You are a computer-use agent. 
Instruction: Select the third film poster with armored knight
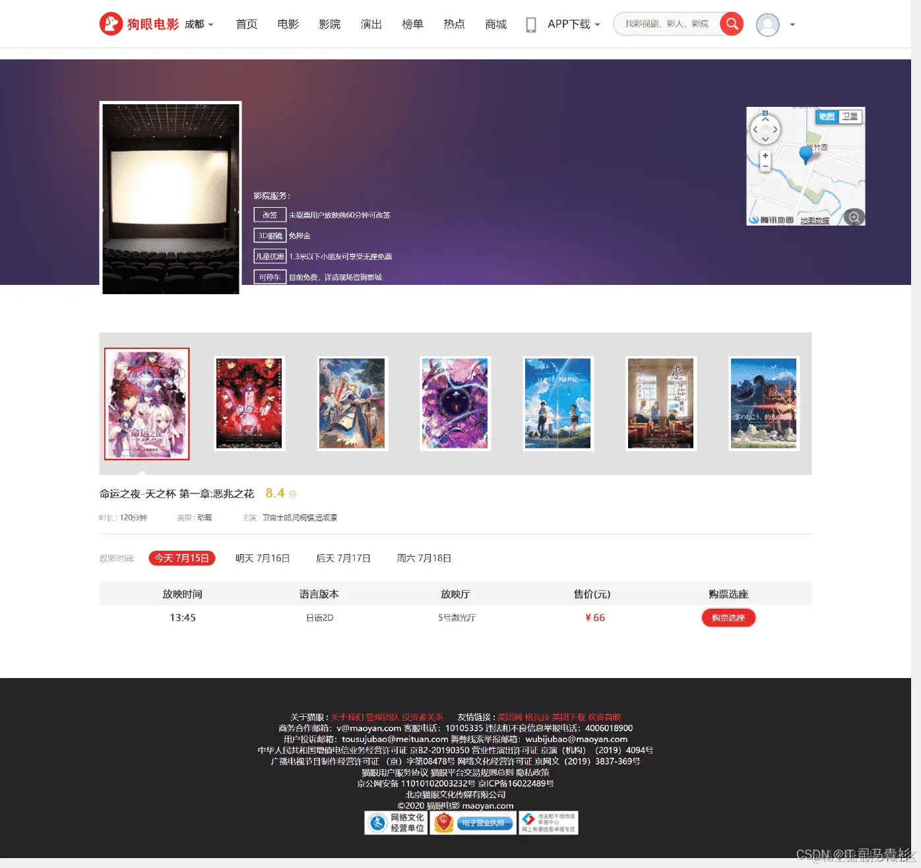pos(352,404)
